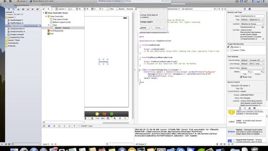Open the Pin constraints menu

98,118
